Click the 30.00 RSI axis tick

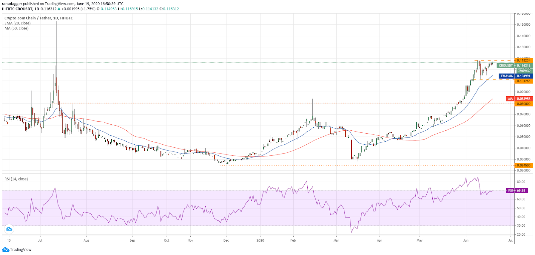click(521, 226)
